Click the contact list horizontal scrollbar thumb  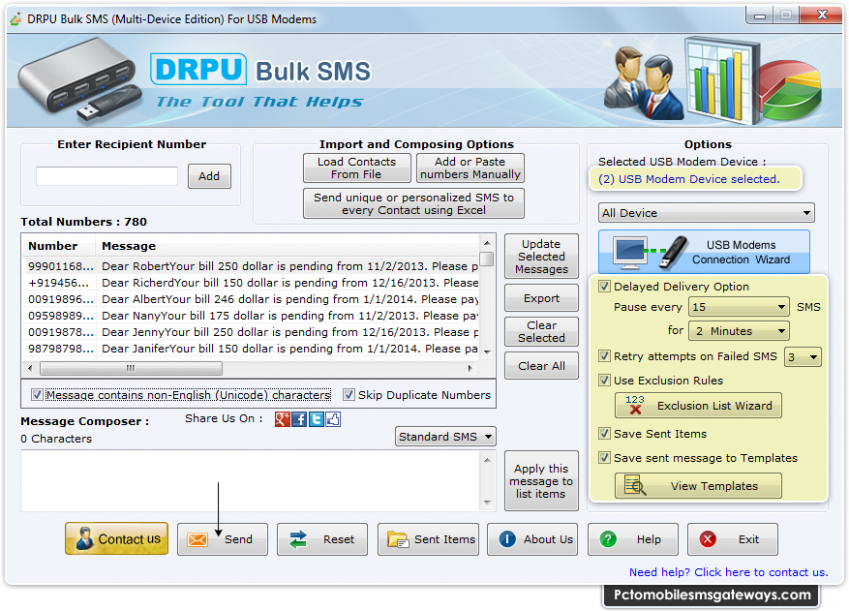(x=131, y=368)
